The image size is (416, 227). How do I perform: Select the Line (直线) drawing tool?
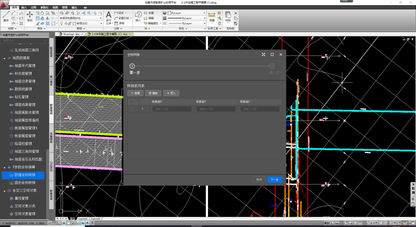point(6,16)
